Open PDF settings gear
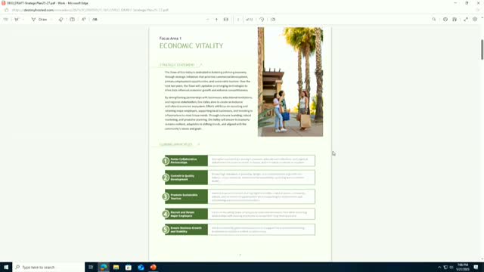This screenshot has width=484, height=272. (x=475, y=20)
